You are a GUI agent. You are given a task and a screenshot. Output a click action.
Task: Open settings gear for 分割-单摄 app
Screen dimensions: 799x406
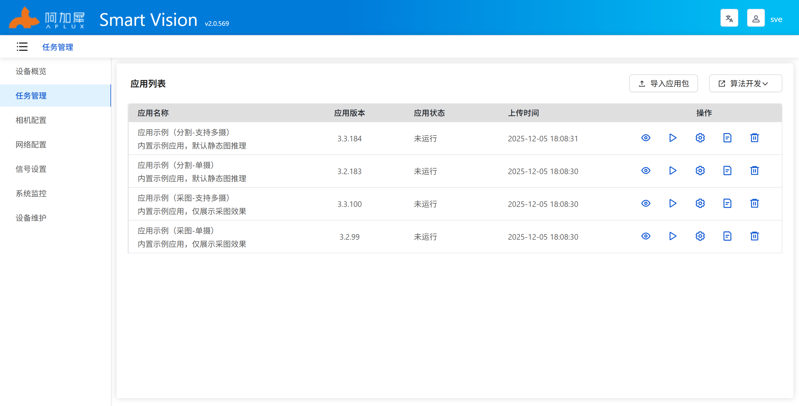point(700,171)
